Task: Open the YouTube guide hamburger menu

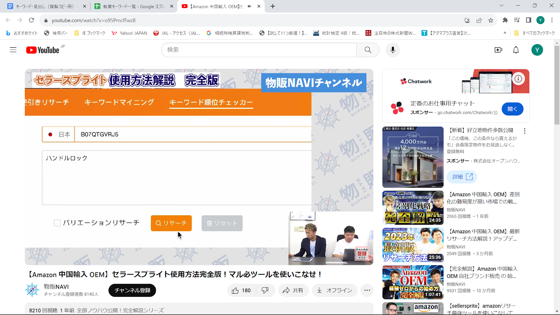Action: tap(13, 50)
